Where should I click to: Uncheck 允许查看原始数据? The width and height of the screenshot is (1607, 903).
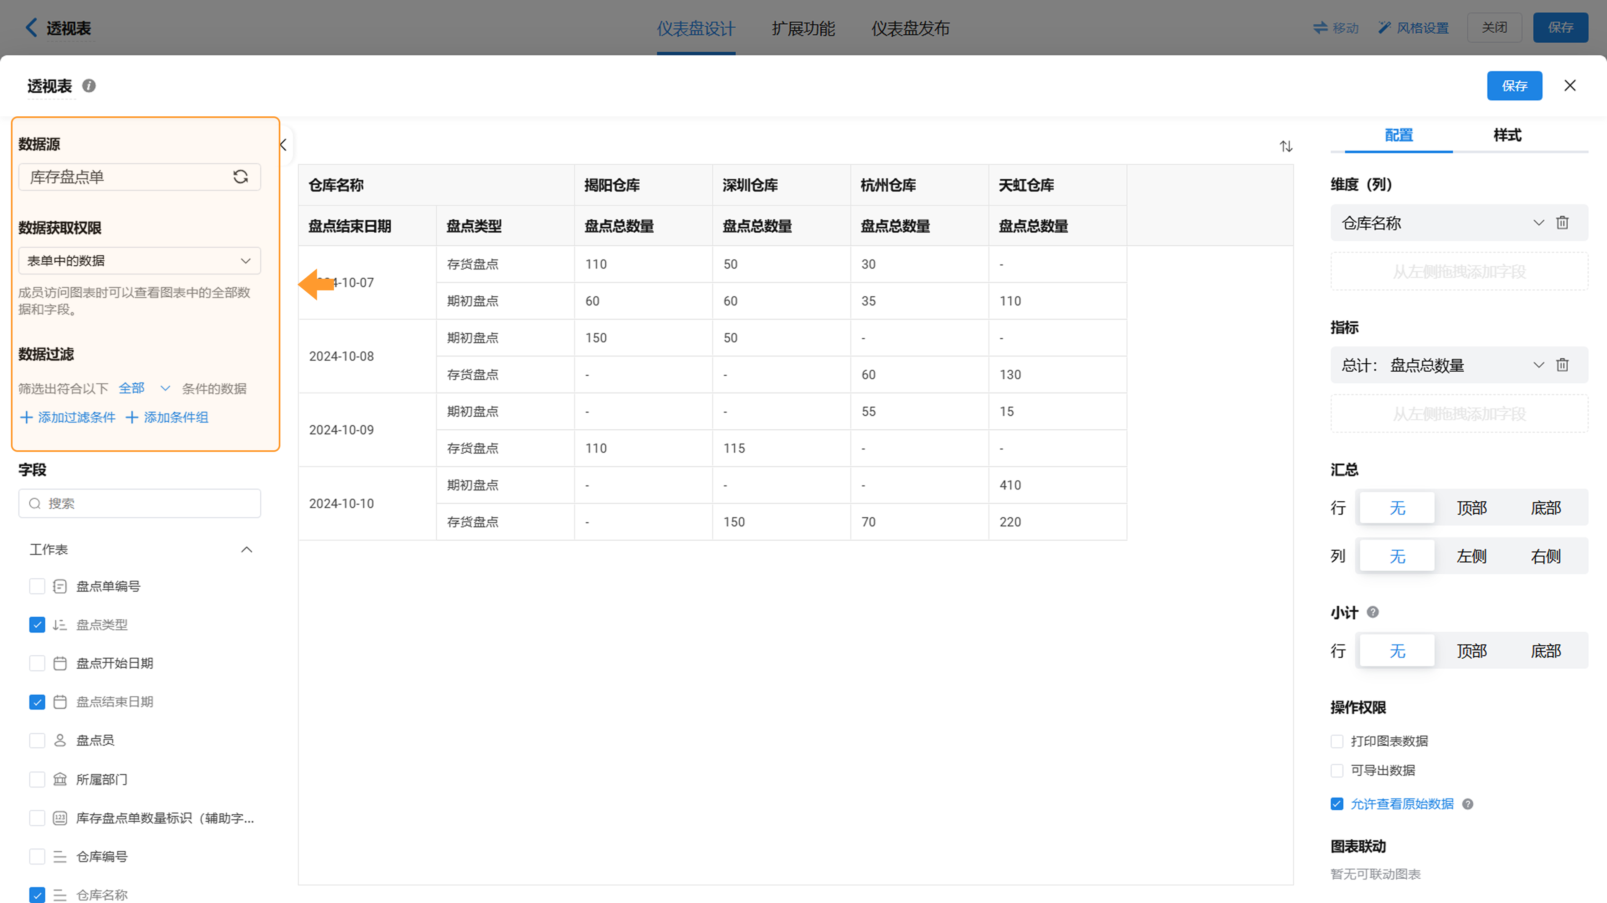pyautogui.click(x=1337, y=804)
